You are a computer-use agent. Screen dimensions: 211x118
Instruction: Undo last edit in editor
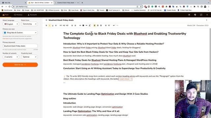coord(114,26)
